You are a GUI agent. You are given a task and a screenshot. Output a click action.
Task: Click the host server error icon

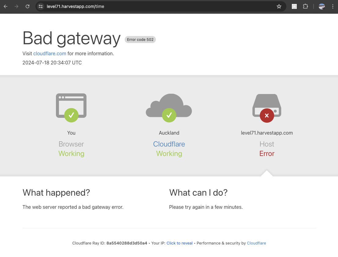pyautogui.click(x=267, y=108)
